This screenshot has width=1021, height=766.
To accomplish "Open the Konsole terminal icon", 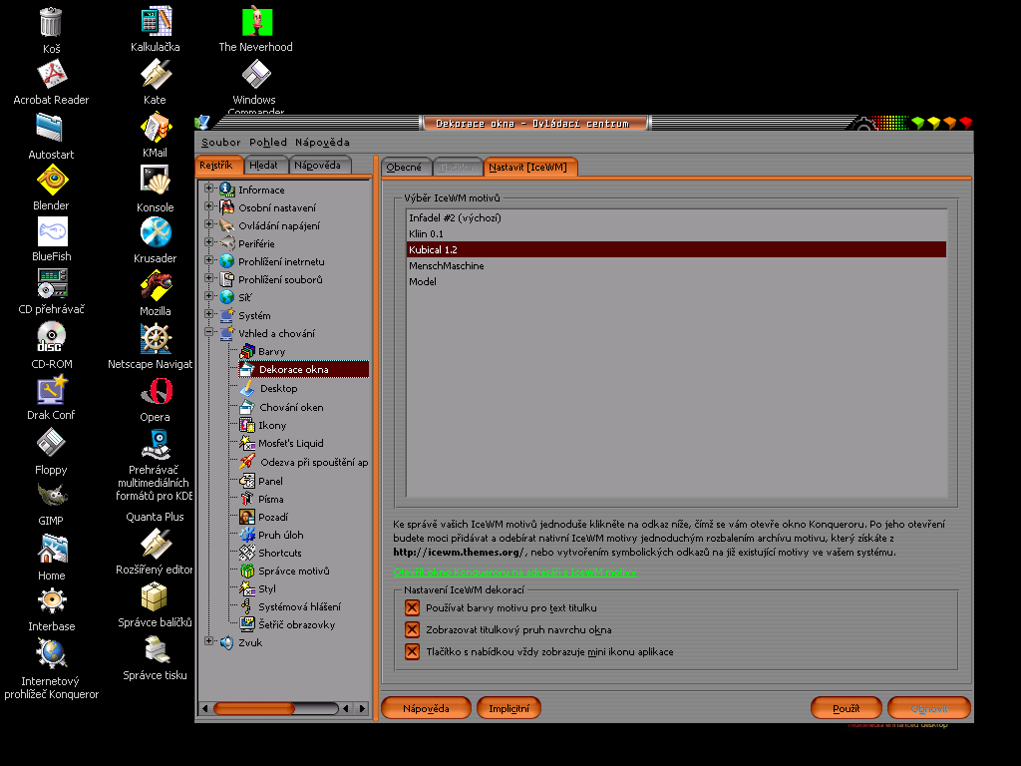I will (x=156, y=181).
